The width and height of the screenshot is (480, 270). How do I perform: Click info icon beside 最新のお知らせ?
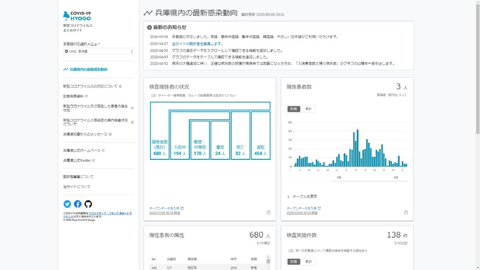150,28
